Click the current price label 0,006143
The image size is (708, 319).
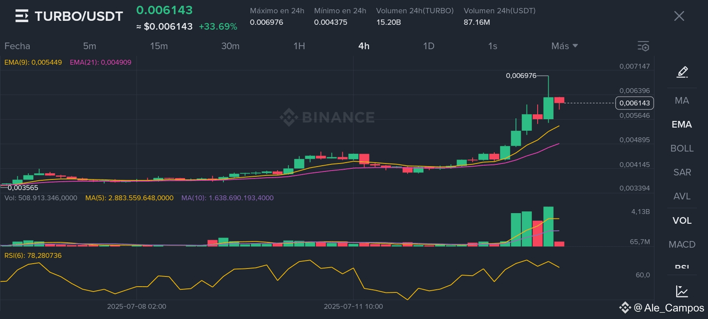(635, 103)
